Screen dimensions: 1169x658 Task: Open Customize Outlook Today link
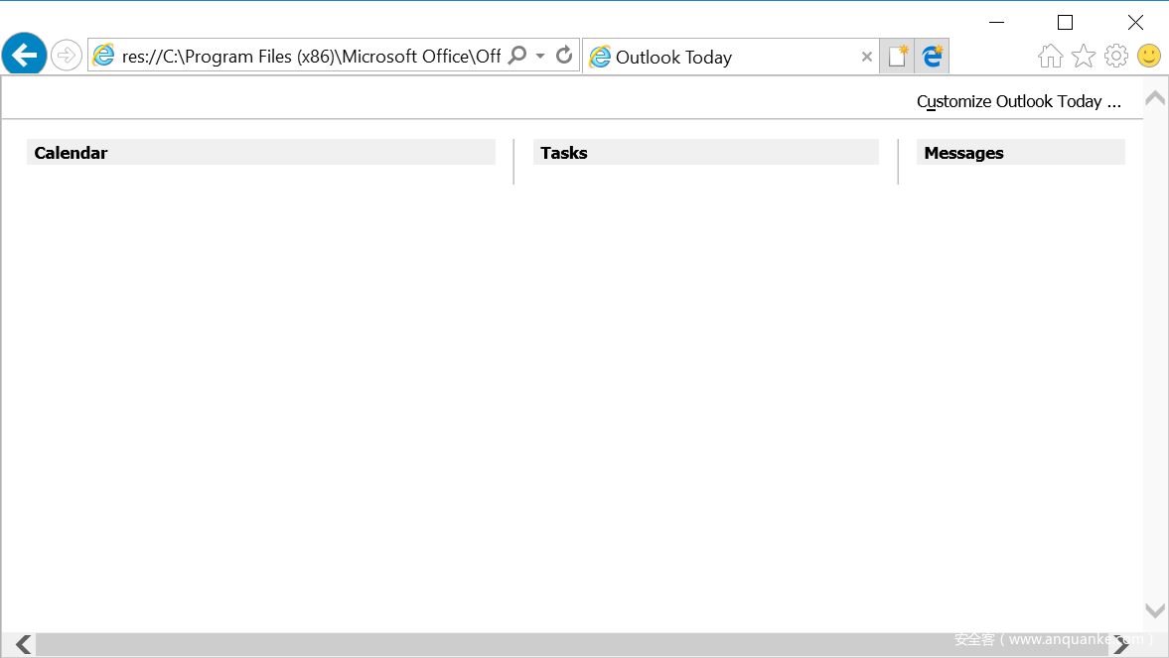pyautogui.click(x=1018, y=101)
